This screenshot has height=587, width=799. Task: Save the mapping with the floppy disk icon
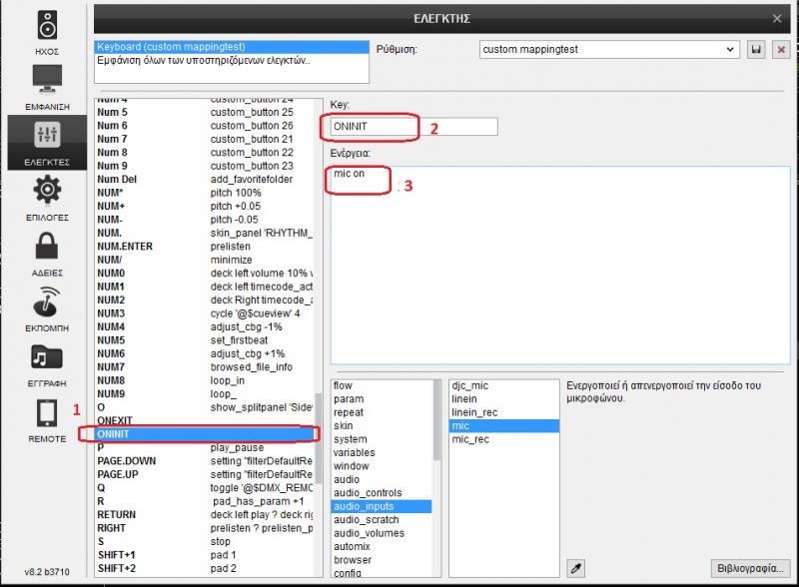(756, 49)
